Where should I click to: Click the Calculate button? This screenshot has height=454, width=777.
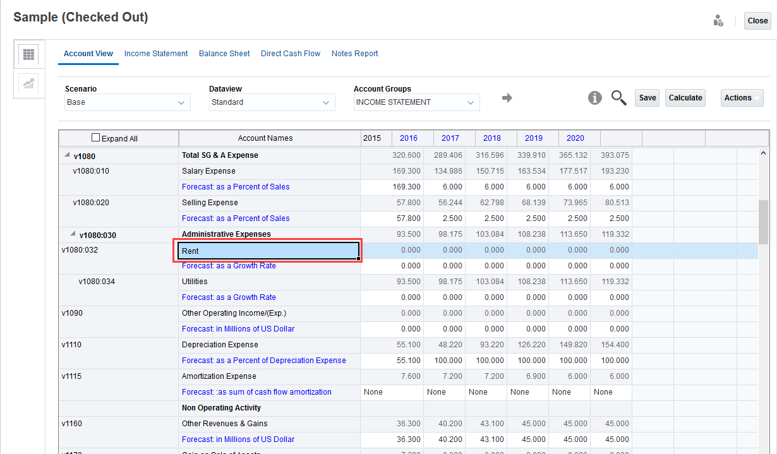tap(685, 98)
